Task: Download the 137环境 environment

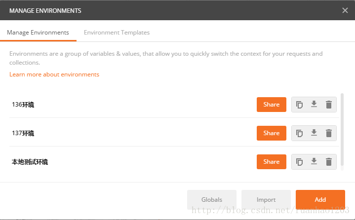Action: pos(314,133)
